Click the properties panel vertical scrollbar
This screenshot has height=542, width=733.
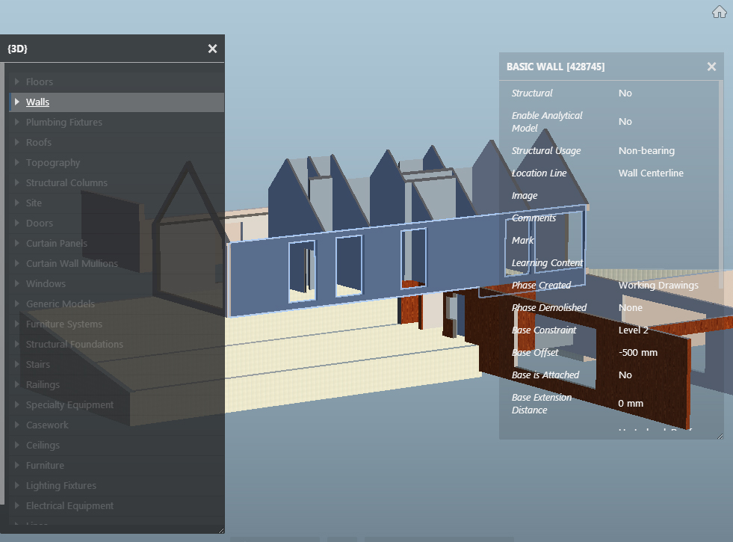(721, 187)
